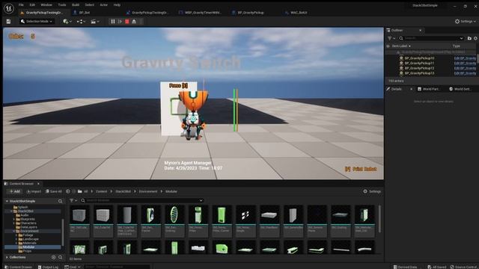
Task: Click the Environment breadcrumb path segment
Action: (148, 191)
